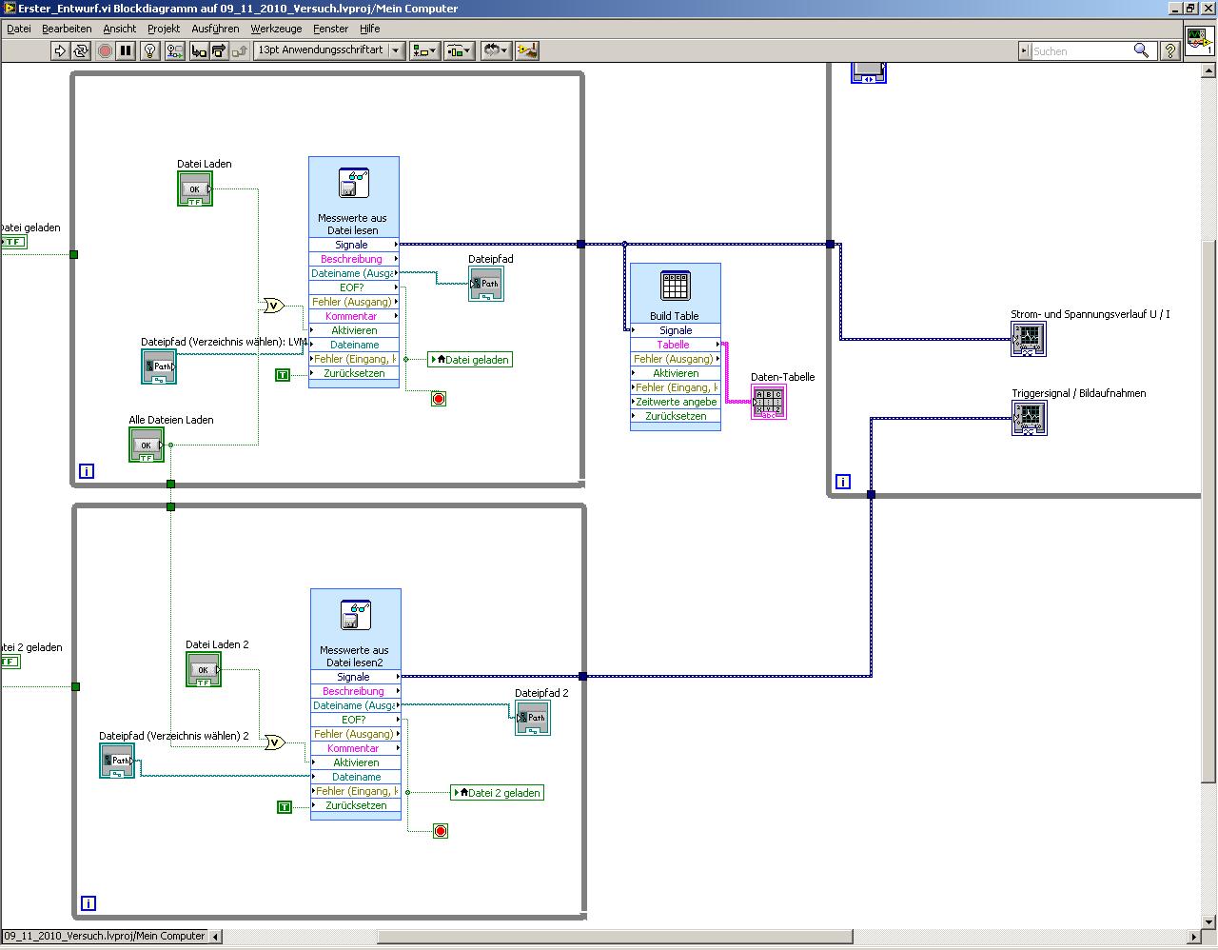Click the Alle Dateien Laden boolean terminal

(147, 445)
